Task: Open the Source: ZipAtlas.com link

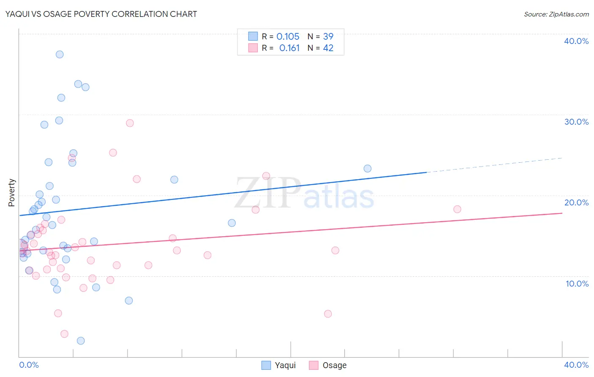Action: [x=556, y=14]
